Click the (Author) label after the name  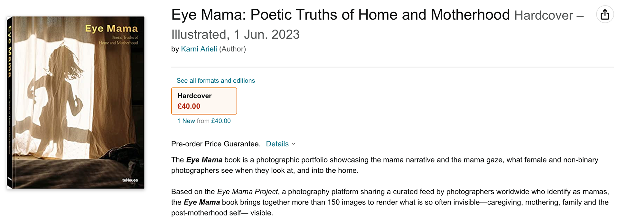point(232,49)
